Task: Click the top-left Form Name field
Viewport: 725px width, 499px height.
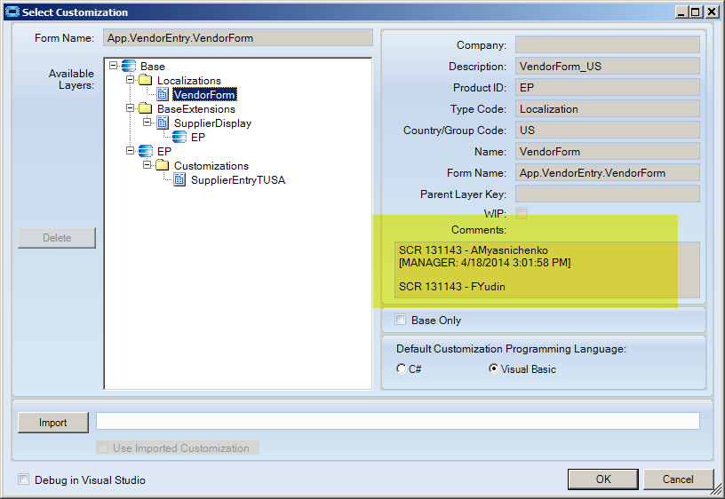Action: tap(238, 38)
